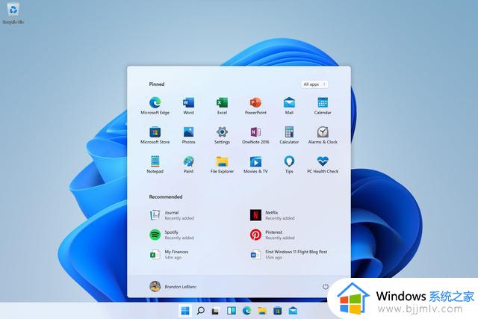Screen dimensions: 478x319
Task: Open Mail from the taskbar
Action: pyautogui.click(x=293, y=311)
